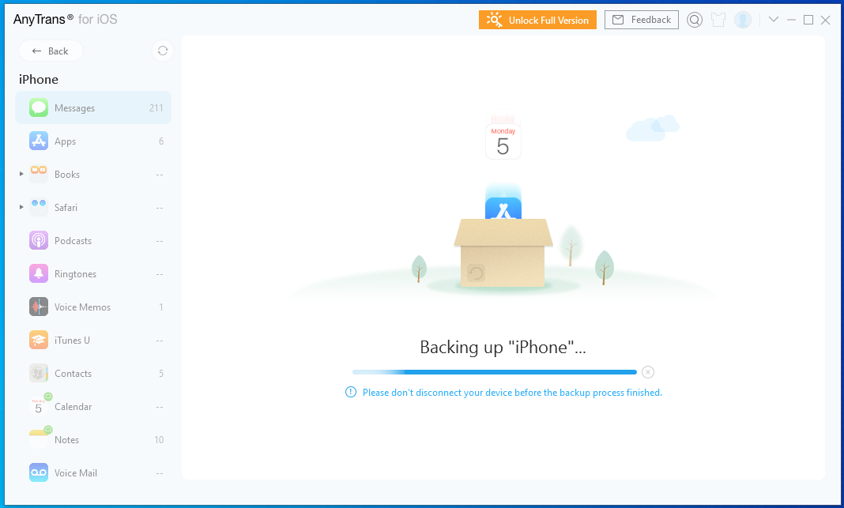Viewport: 844px width, 508px height.
Task: Open the Messages category icon
Action: point(39,107)
